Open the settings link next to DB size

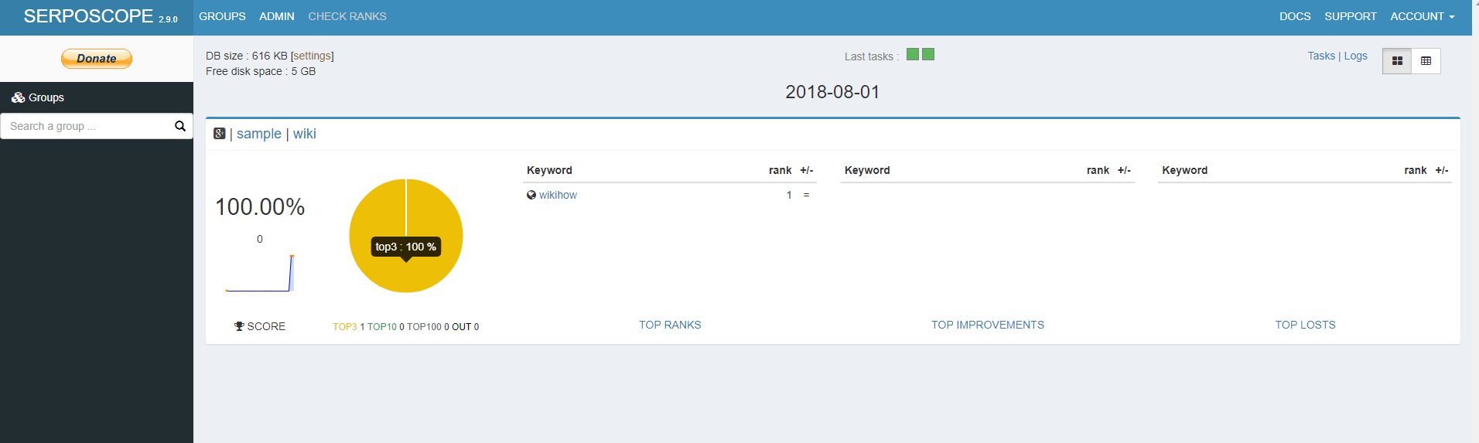point(313,56)
